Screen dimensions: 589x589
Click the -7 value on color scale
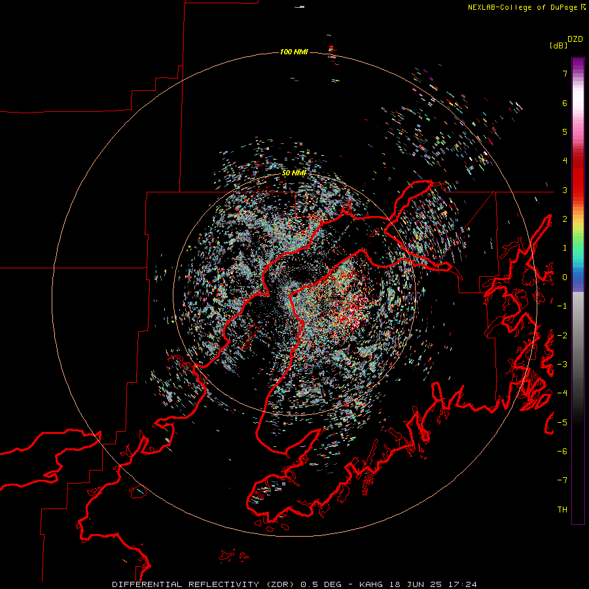coord(562,480)
